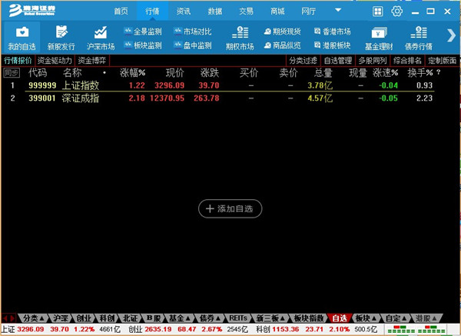Open 交易 top menu
Image resolution: width=461 pixels, height=336 pixels.
(246, 12)
